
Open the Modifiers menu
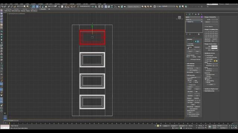coord(33,4)
